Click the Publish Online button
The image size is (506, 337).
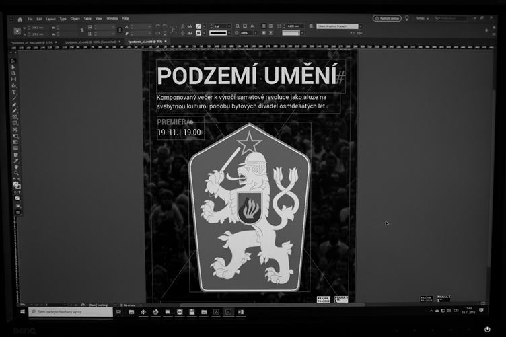(387, 18)
